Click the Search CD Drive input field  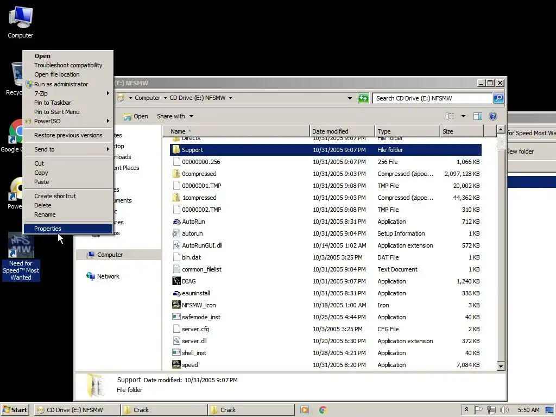[432, 98]
